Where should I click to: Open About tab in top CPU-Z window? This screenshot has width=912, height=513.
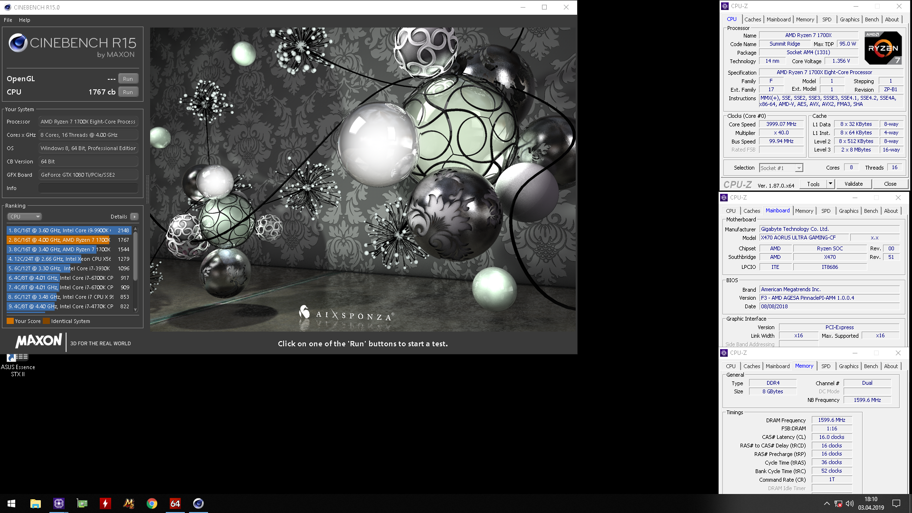(x=892, y=19)
